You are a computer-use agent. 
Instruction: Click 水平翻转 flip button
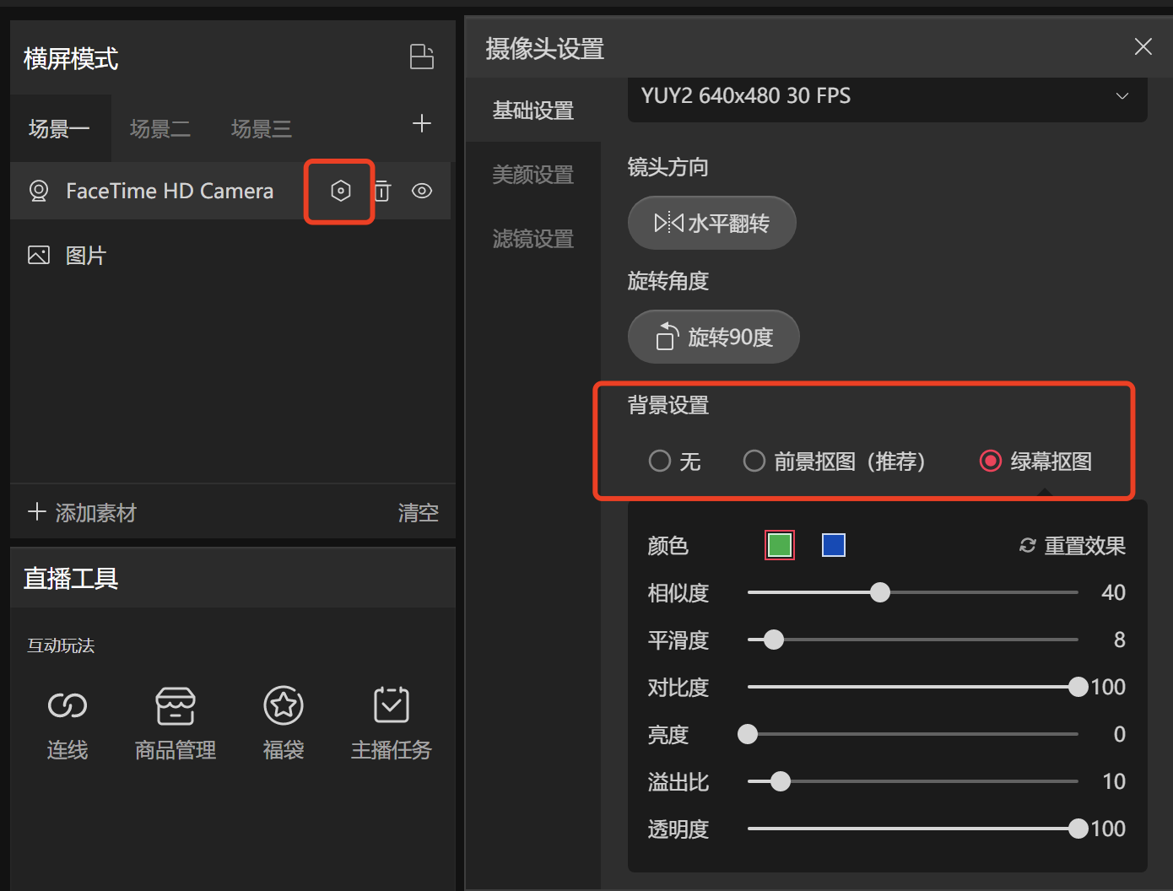pos(711,224)
